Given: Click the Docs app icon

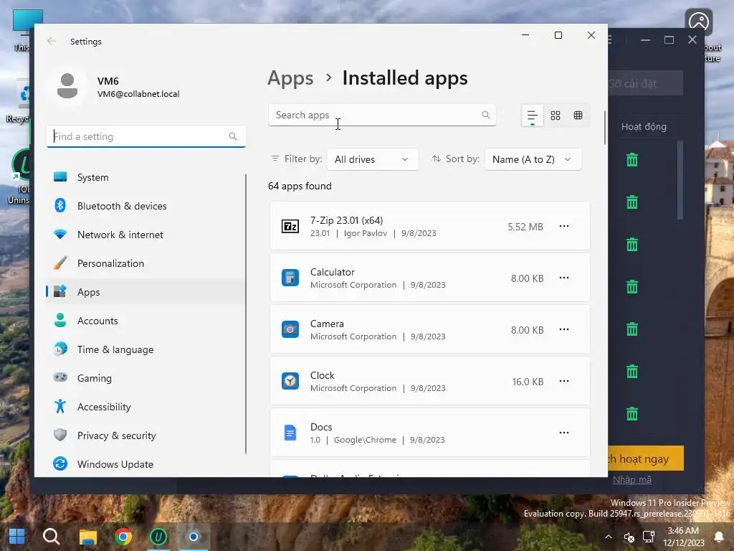Looking at the screenshot, I should click(290, 433).
